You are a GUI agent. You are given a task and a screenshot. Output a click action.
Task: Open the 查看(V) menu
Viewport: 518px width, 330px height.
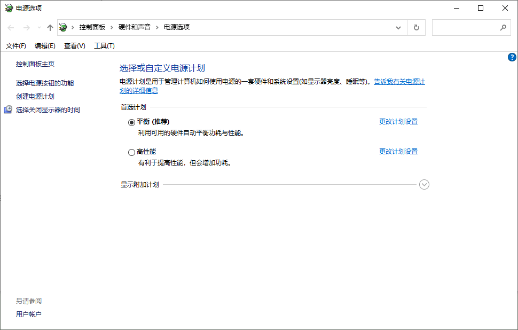tap(74, 46)
